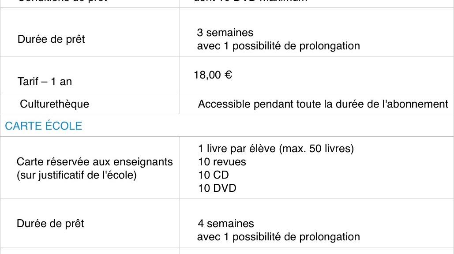The height and width of the screenshot is (254, 454).
Task: Click the max. 50 livres parenthetical
Action: pyautogui.click(x=316, y=149)
